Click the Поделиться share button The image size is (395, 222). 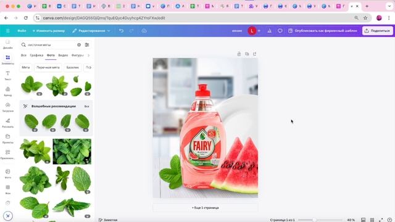point(377,31)
